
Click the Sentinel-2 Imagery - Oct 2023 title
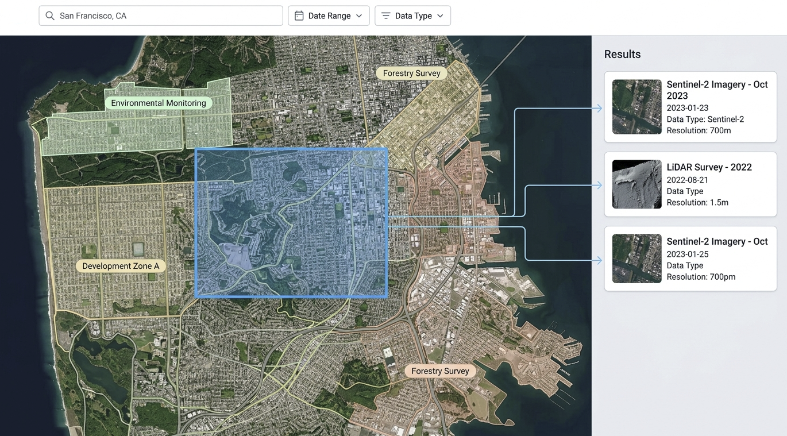(x=716, y=90)
